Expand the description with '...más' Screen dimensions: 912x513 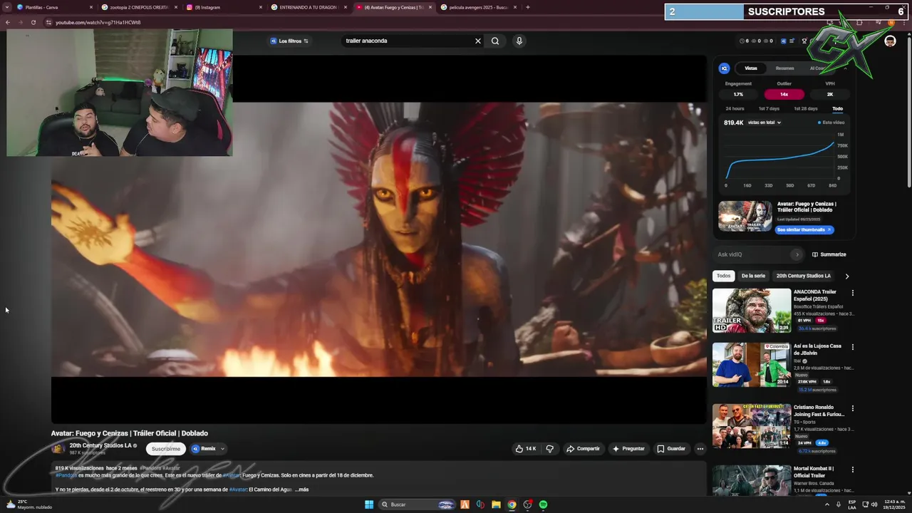click(x=302, y=489)
